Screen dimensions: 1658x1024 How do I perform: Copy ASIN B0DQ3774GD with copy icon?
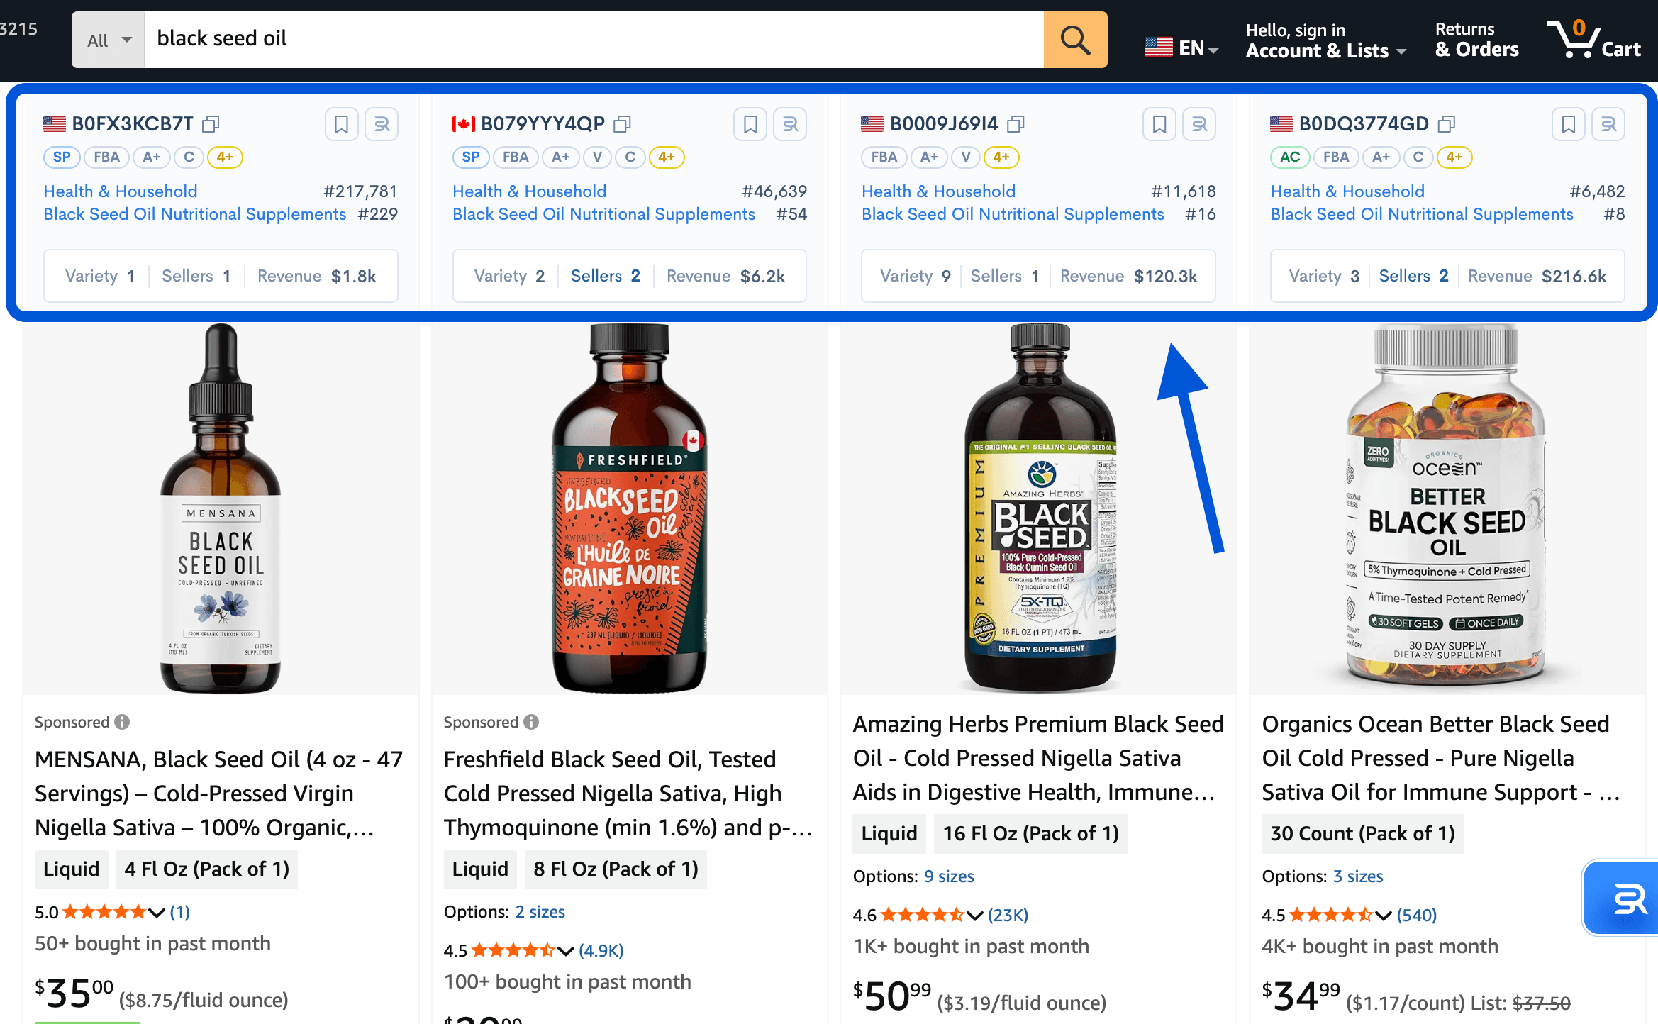tap(1447, 124)
